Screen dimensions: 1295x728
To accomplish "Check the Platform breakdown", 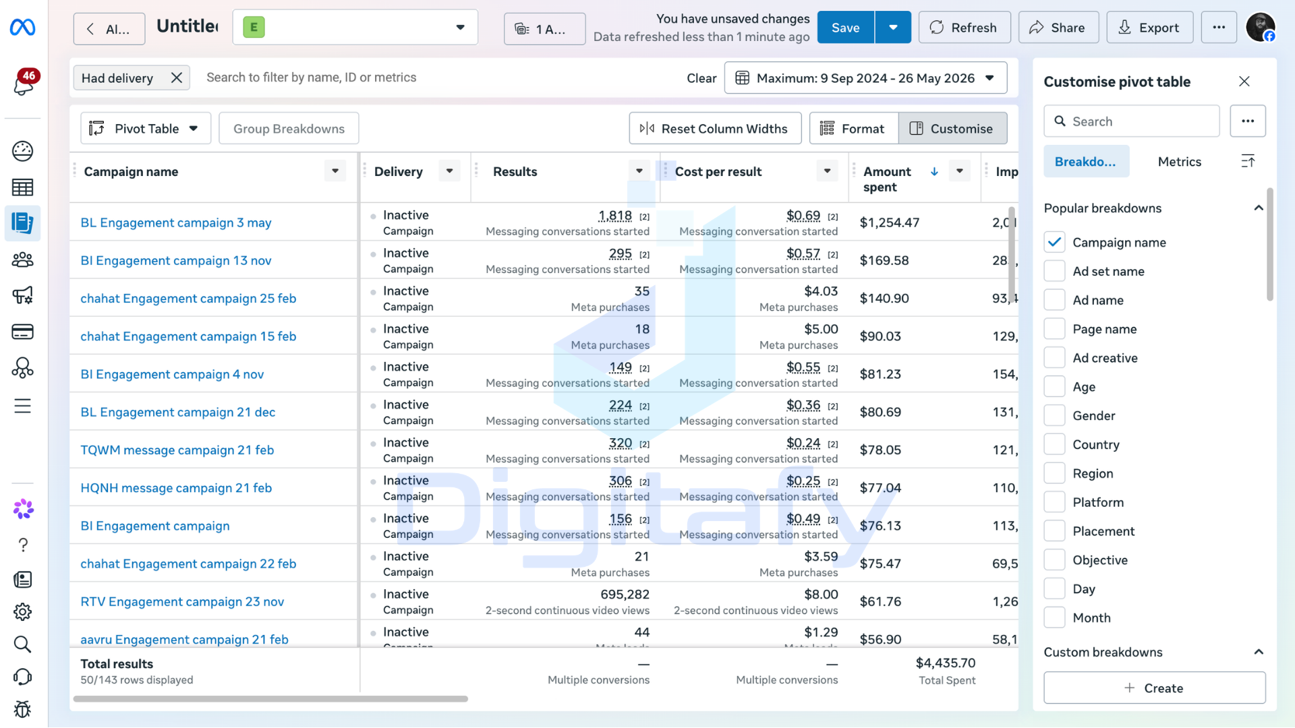I will (x=1055, y=502).
